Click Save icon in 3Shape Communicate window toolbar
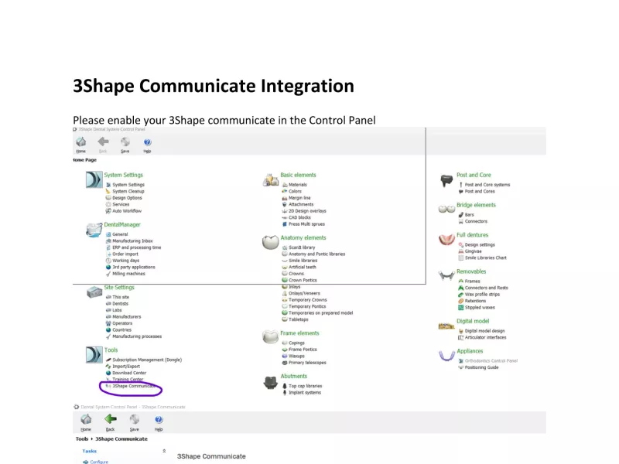This screenshot has height=464, width=619. (135, 419)
